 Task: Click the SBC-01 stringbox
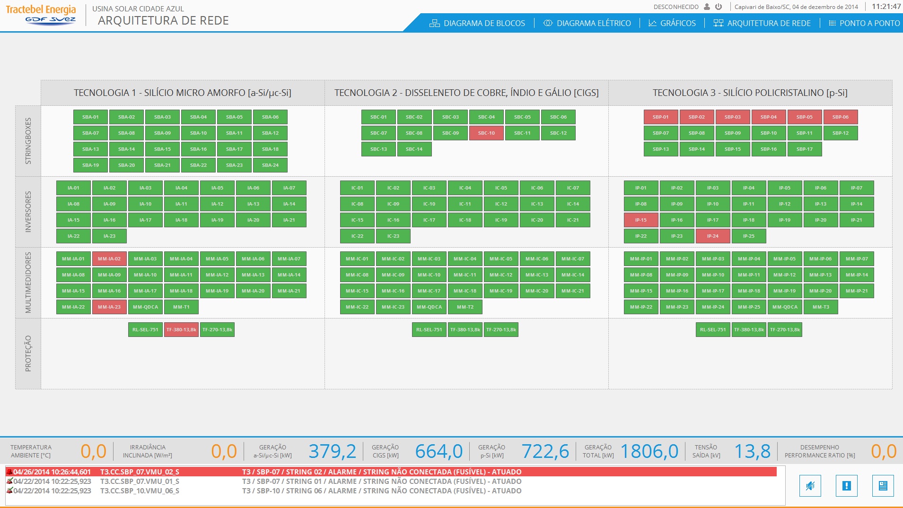378,117
